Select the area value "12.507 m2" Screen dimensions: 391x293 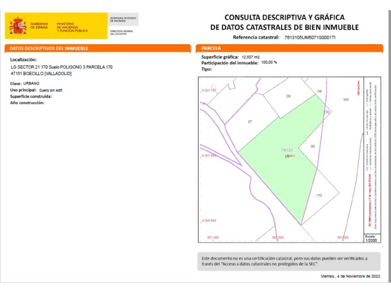(250, 57)
